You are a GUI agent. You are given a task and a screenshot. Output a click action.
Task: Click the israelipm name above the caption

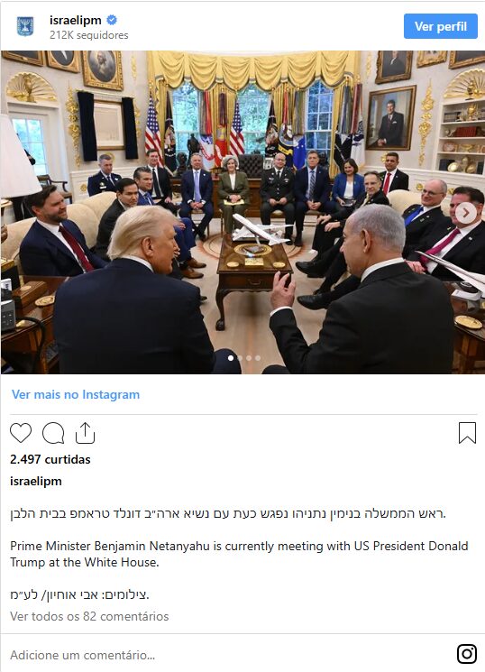pos(36,482)
